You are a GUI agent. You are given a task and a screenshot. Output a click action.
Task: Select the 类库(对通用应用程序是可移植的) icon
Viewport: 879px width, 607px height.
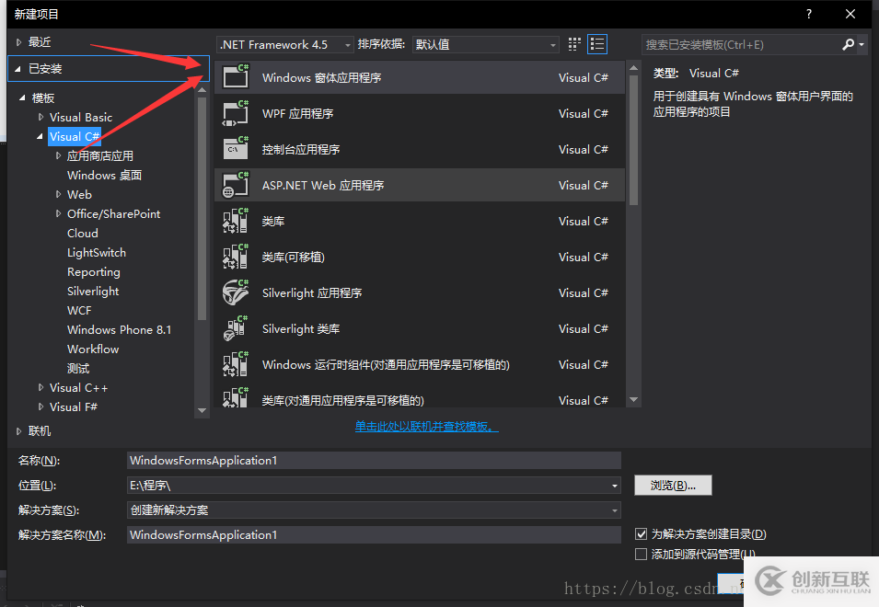pyautogui.click(x=236, y=397)
